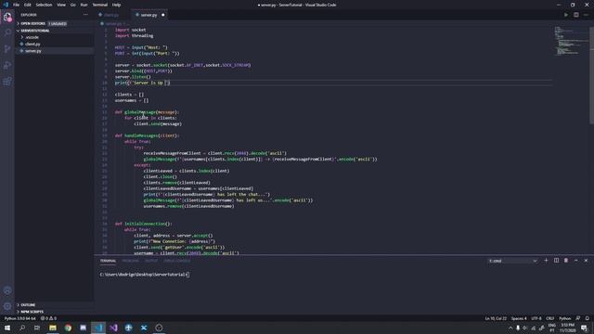This screenshot has height=334, width=594.
Task: Open the Windows Start menu
Action: (7, 328)
